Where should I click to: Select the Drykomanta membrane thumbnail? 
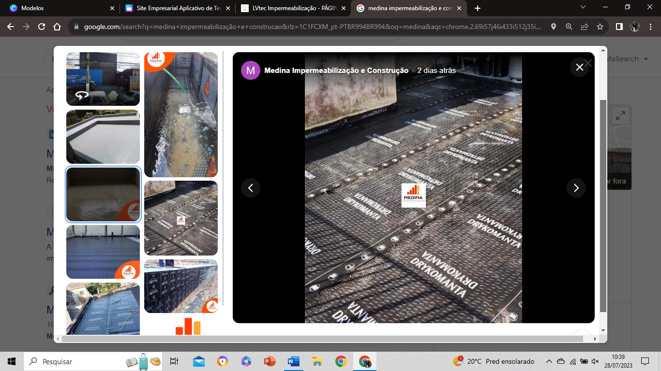click(181, 218)
